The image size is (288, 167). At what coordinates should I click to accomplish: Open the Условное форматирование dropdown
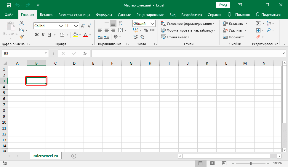(188, 24)
